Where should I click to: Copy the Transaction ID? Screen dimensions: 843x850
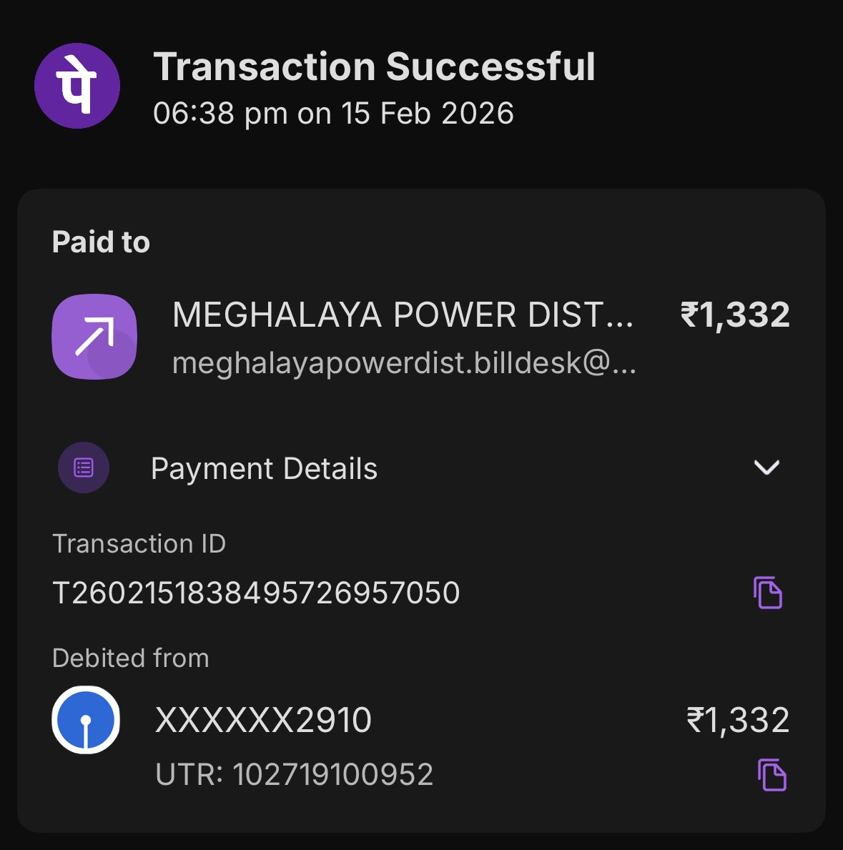coord(768,593)
